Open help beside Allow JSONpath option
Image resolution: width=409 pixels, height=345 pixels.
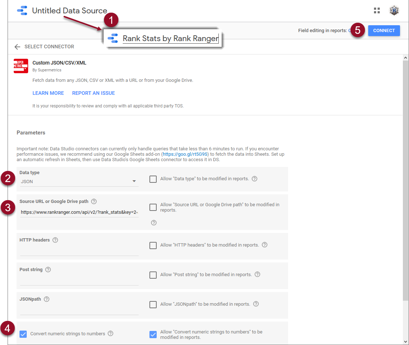point(256,304)
